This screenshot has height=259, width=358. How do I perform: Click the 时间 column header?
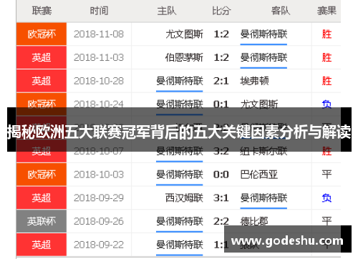point(99,11)
